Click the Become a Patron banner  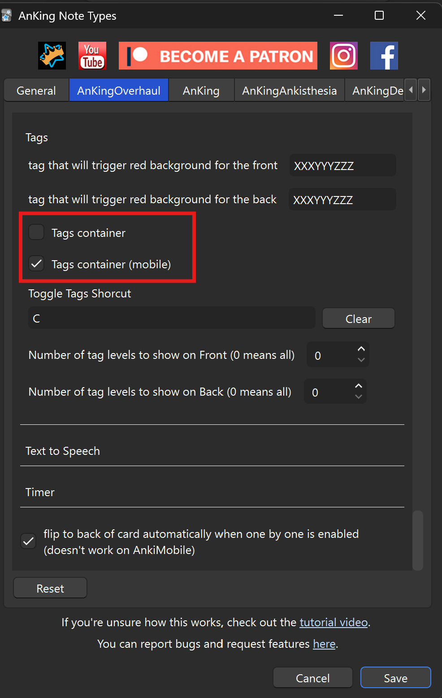[218, 56]
